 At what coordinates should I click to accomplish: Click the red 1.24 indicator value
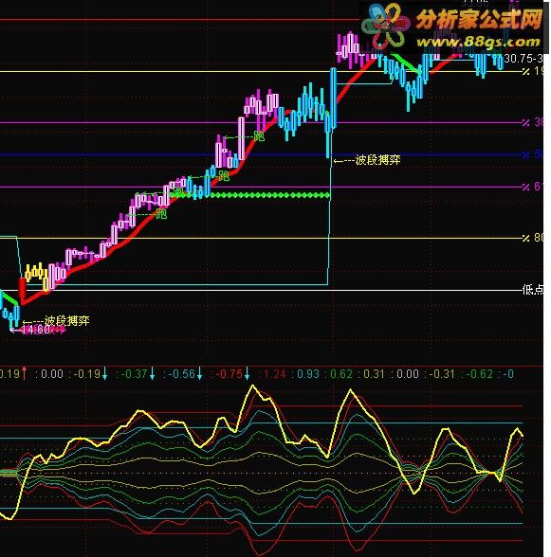274,373
